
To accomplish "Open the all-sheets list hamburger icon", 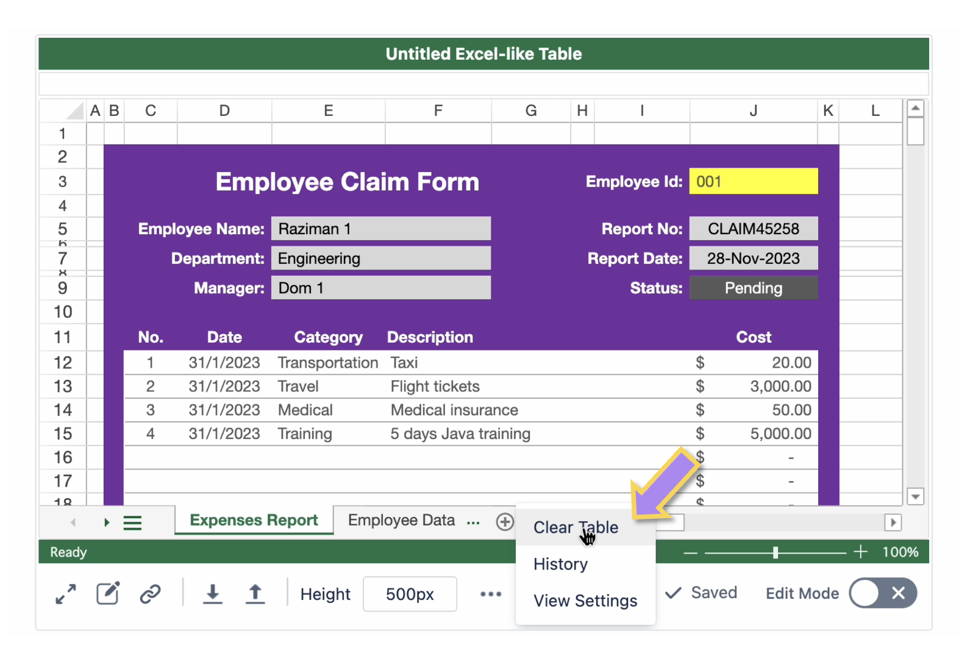I will click(x=132, y=523).
